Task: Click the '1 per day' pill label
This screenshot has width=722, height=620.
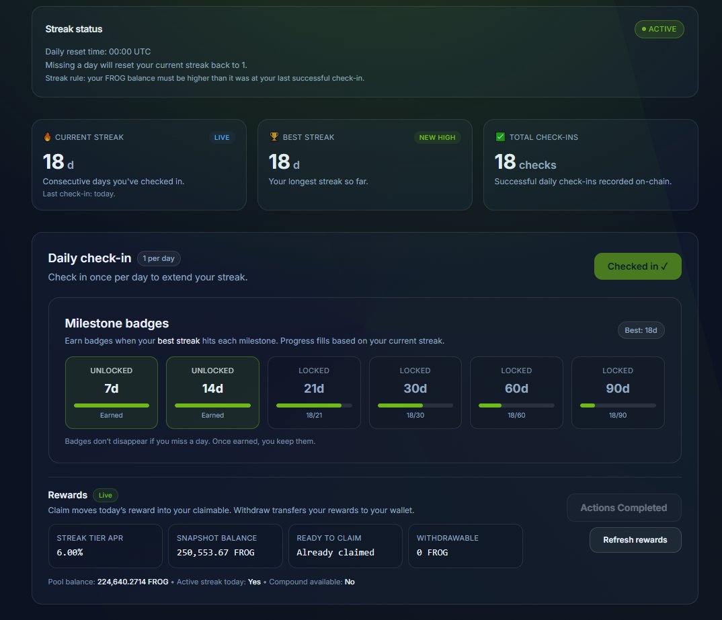Action: click(x=159, y=258)
